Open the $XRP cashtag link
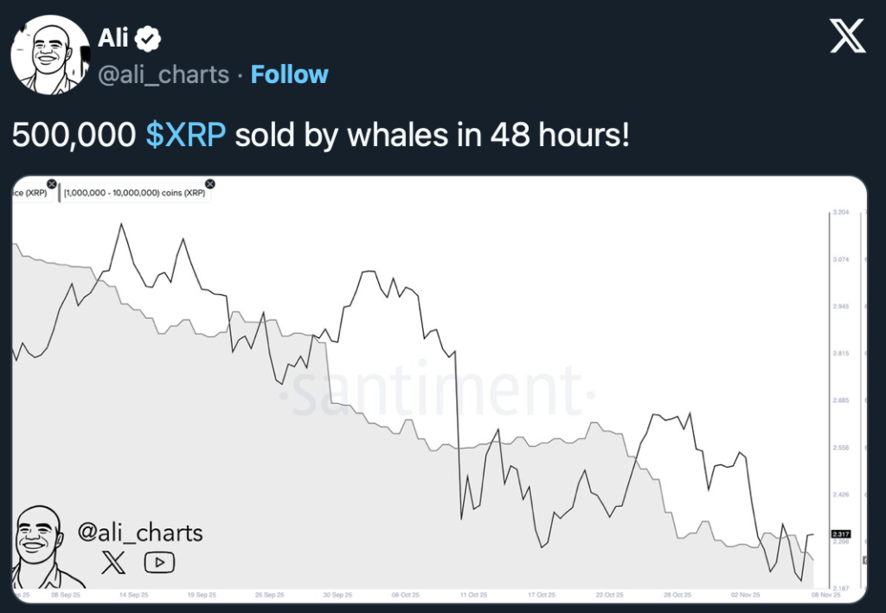The image size is (886, 613). [186, 135]
